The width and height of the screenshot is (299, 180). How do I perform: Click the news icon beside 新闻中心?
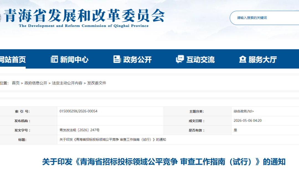[x=54, y=59]
